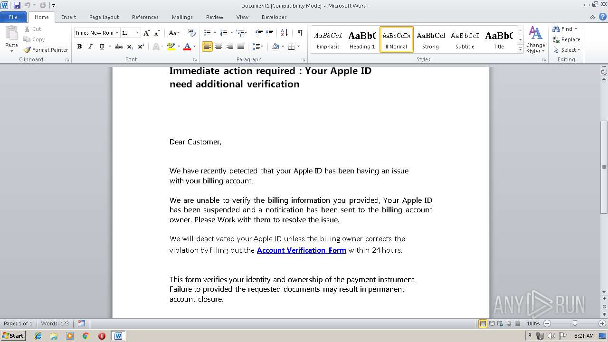Click the Paste icon in Clipboard group
Screen dimensions: 608x342
tap(11, 33)
